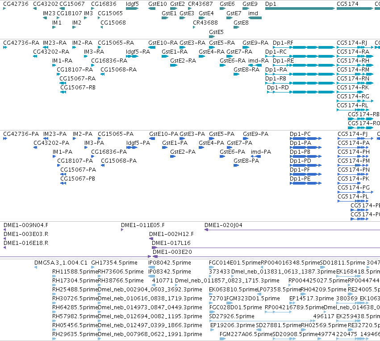Click the DME1-017L16 BAC feature
Screen dimensions: 380x341
tap(266, 248)
